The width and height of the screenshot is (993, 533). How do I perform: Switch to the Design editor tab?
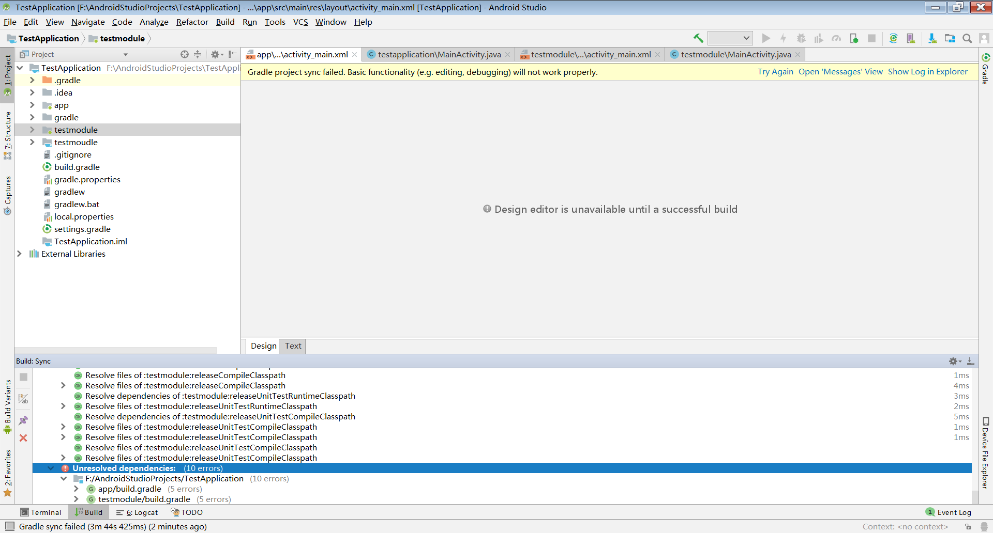tap(263, 346)
